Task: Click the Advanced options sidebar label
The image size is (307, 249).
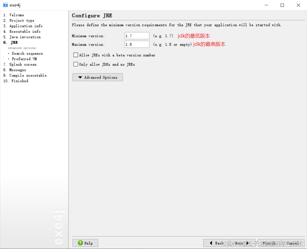Action: click(x=22, y=48)
